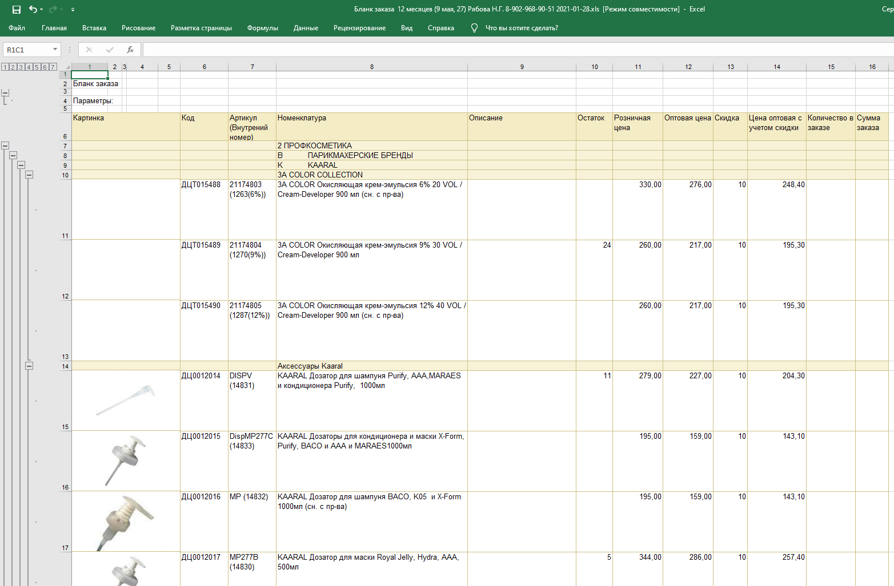
Task: Collapse the outline group at row 8
Action: pyautogui.click(x=13, y=155)
